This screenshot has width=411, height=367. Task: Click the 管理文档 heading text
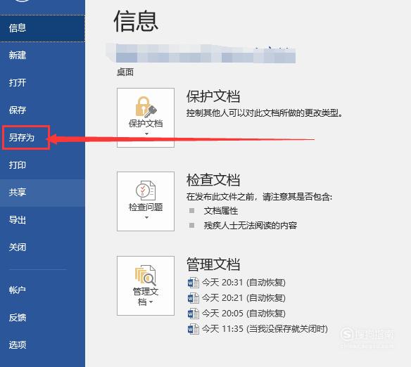tap(213, 264)
